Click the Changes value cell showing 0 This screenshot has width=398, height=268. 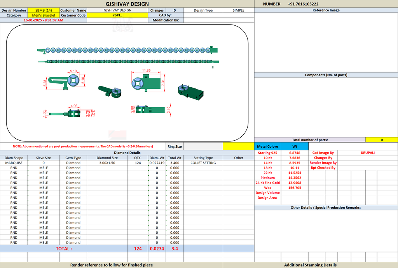tap(175, 10)
